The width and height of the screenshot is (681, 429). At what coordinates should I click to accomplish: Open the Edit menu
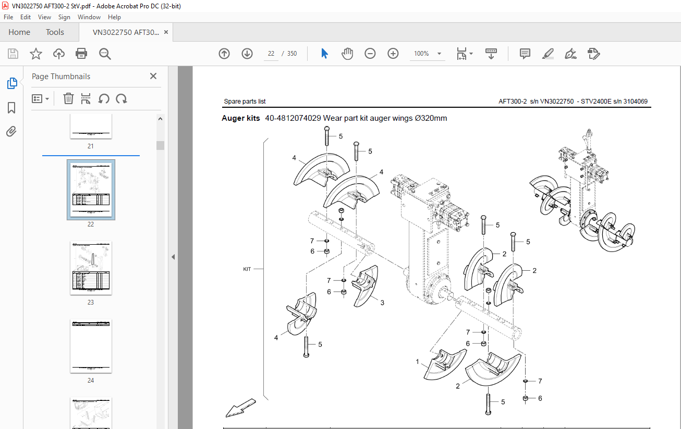26,17
